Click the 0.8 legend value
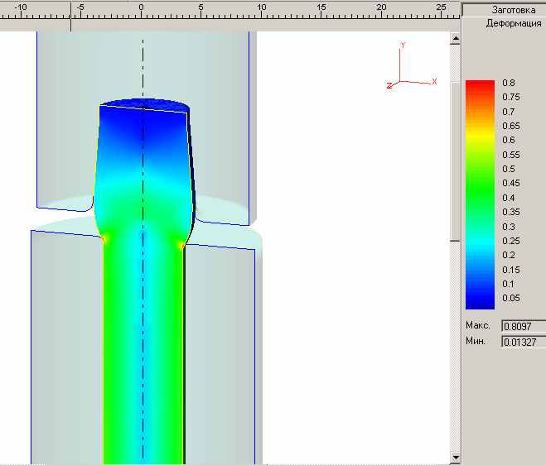The width and height of the screenshot is (546, 465). (x=509, y=83)
